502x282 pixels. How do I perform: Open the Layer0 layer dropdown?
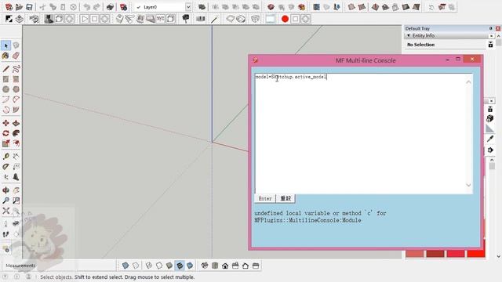point(188,7)
